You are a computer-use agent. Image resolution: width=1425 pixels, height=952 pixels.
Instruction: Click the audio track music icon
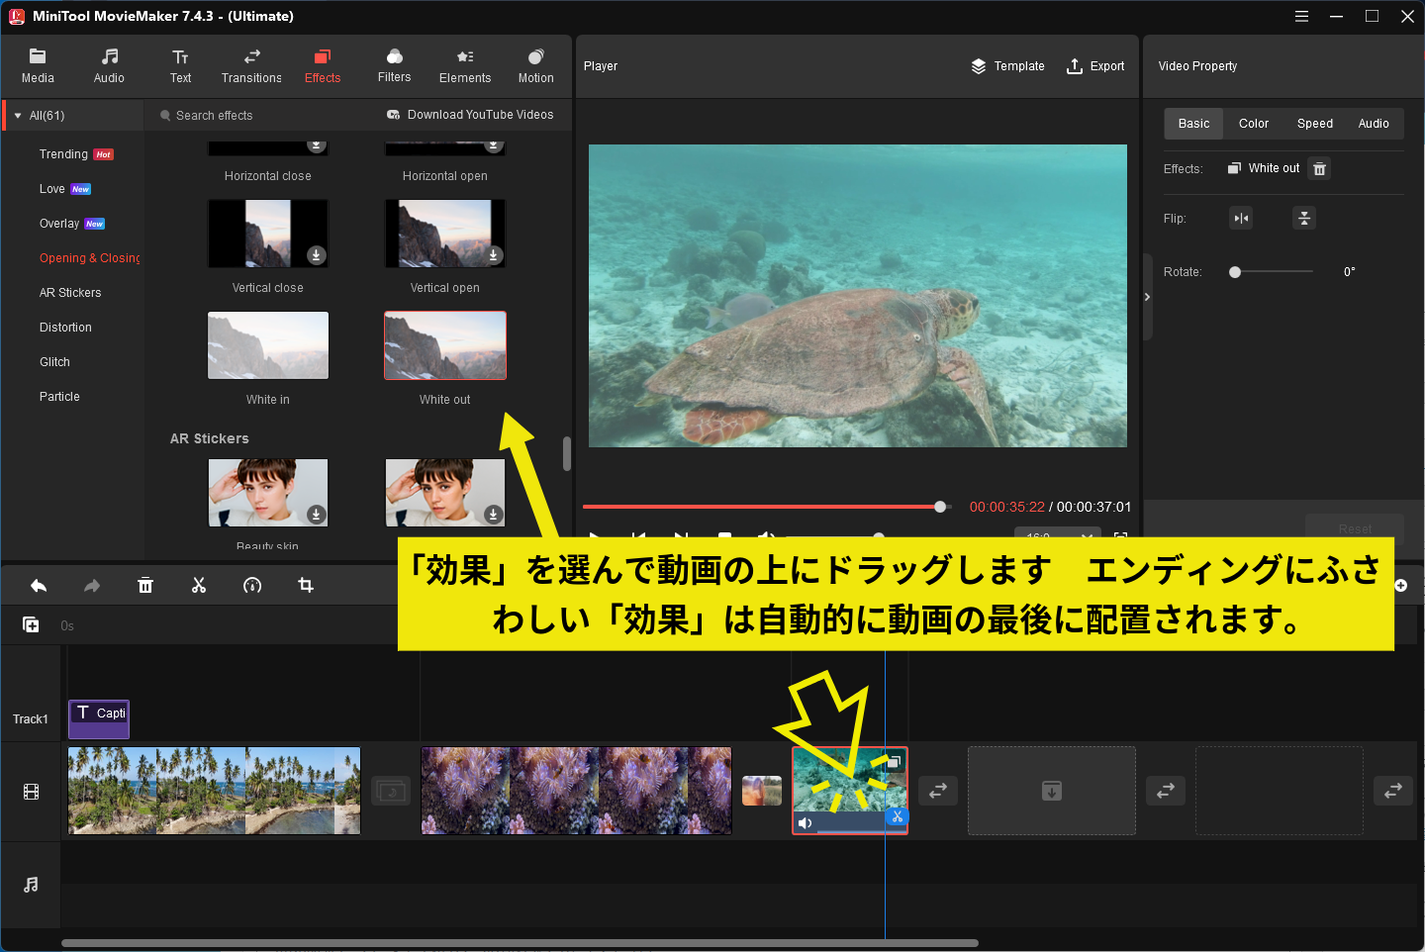click(x=31, y=885)
